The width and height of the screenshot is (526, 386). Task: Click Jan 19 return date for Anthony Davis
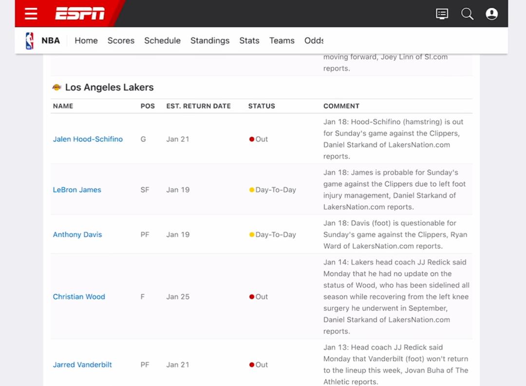pyautogui.click(x=178, y=234)
